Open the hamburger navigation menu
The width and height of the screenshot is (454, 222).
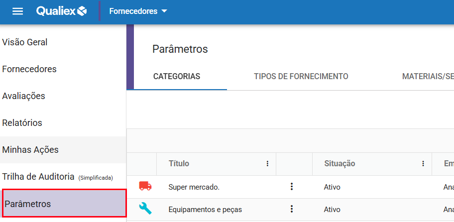[17, 11]
